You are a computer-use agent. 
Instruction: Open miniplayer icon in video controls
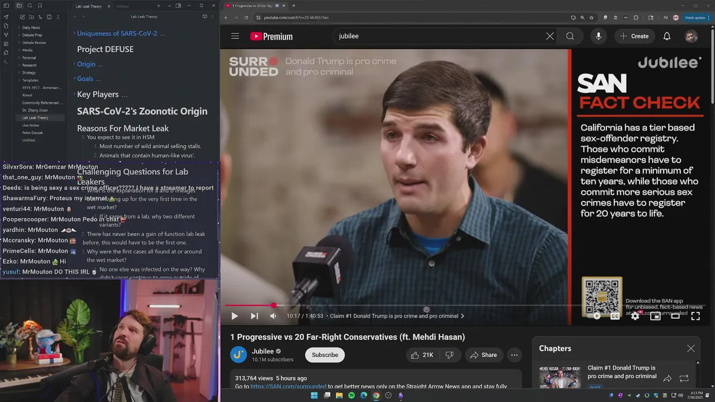[x=655, y=316]
